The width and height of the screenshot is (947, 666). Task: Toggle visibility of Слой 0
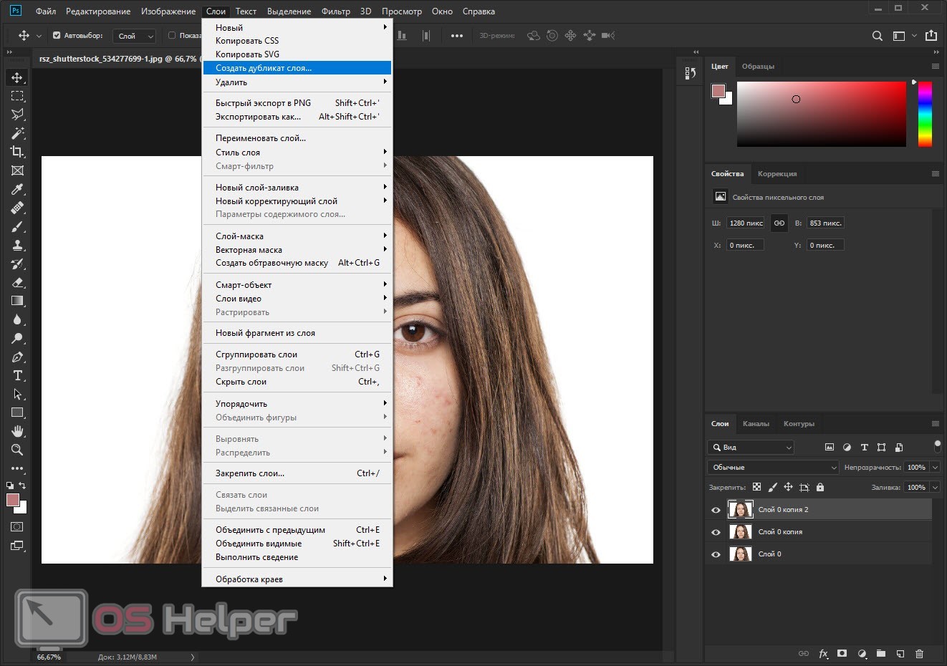click(x=716, y=554)
